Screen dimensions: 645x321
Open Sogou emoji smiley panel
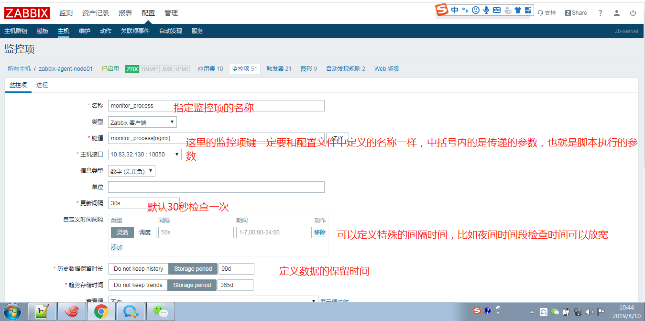click(x=475, y=10)
